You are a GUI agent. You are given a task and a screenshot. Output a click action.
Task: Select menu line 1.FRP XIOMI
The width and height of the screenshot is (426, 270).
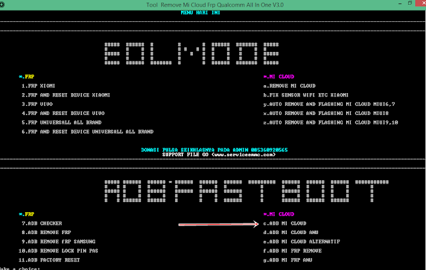(38, 86)
